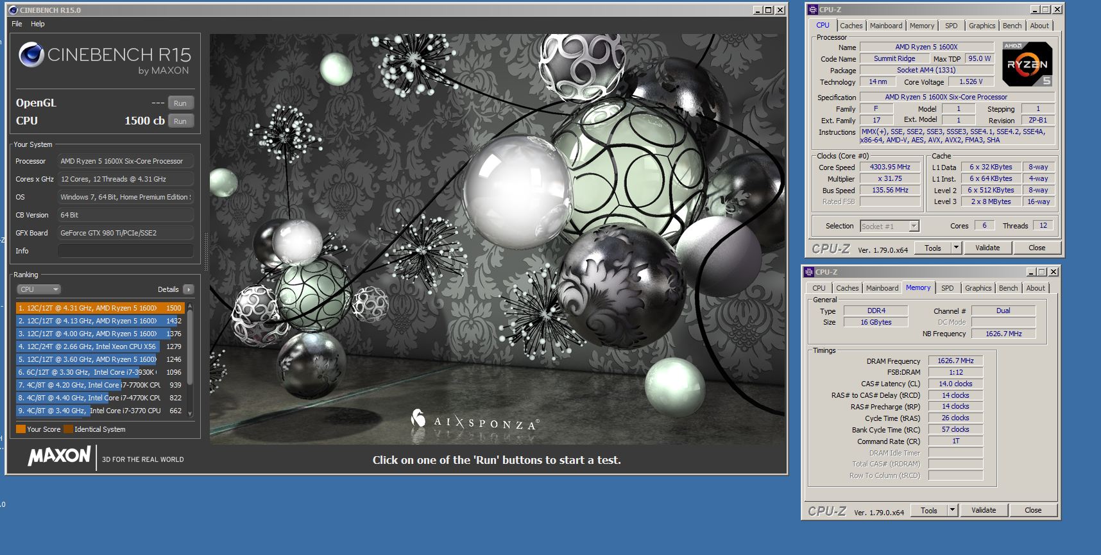Click Close button in upper CPU-Z
Screen dimensions: 1101x555
(1037, 248)
